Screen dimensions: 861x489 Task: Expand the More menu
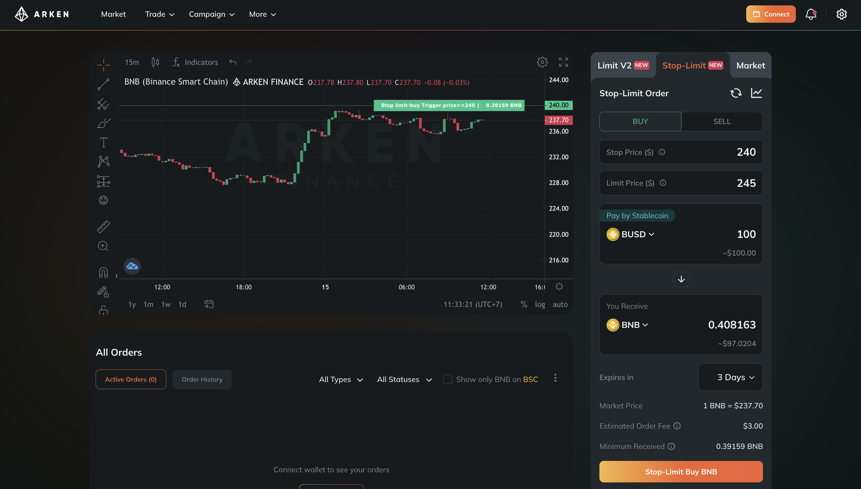(262, 14)
